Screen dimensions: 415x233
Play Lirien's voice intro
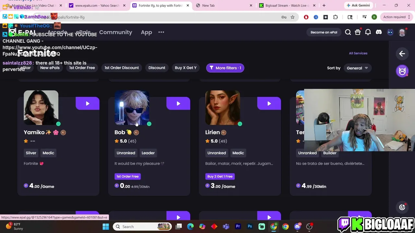[x=269, y=104]
